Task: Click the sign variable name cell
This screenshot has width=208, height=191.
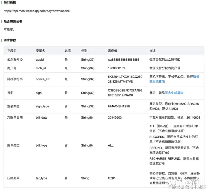Action: pos(39,93)
